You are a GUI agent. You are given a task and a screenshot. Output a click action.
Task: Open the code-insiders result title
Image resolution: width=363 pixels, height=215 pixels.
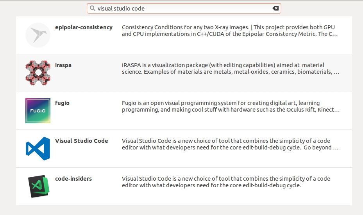point(73,179)
